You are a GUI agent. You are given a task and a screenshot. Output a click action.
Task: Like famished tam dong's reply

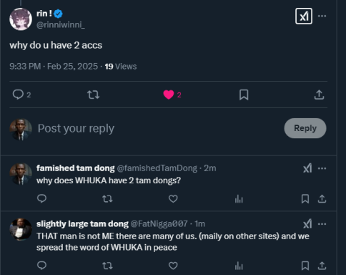coord(173,198)
